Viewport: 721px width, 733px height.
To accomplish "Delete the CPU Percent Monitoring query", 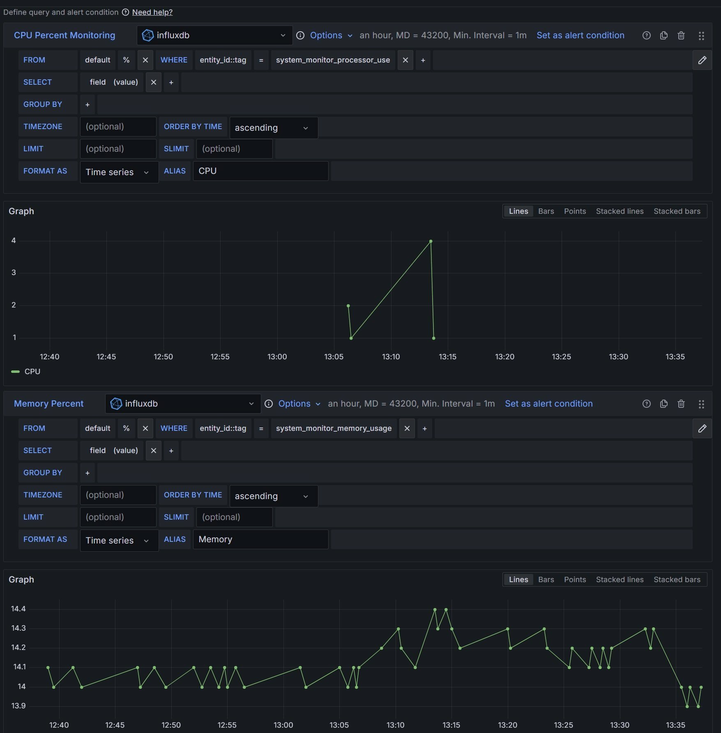I will (x=681, y=35).
